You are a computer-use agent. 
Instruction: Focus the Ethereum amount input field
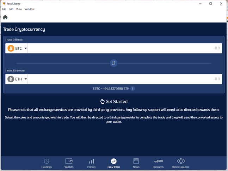pos(125,79)
